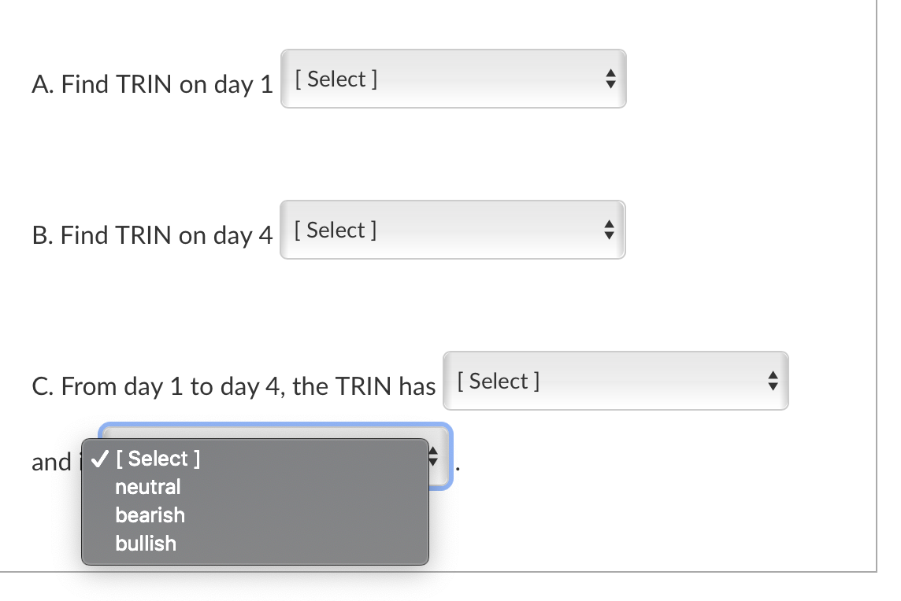Click the '[ Select ]' label in question B's box
This screenshot has height=601, width=901.
tap(335, 230)
